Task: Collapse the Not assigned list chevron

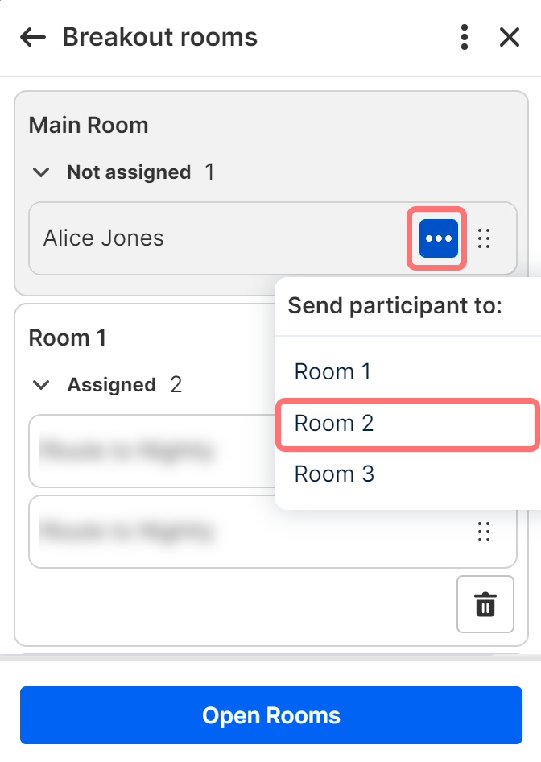Action: click(41, 172)
